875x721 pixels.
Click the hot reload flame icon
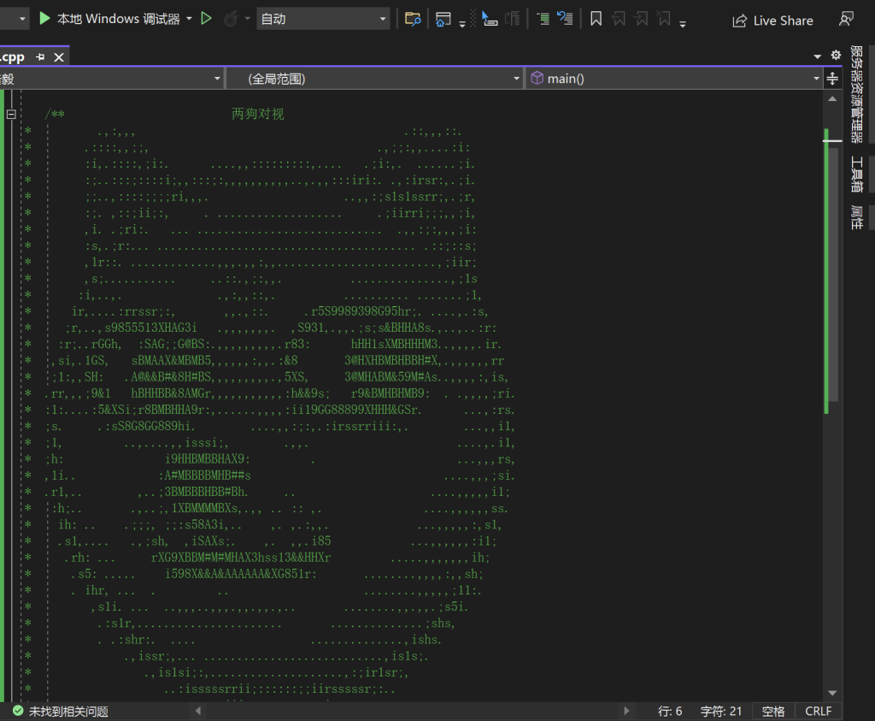pos(230,19)
